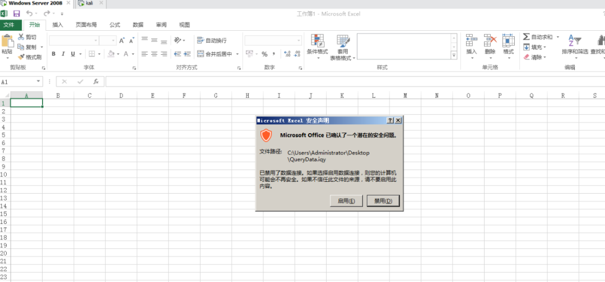Switch to the Formulas (公式) tab
Screen dimensions: 605x282
click(115, 25)
